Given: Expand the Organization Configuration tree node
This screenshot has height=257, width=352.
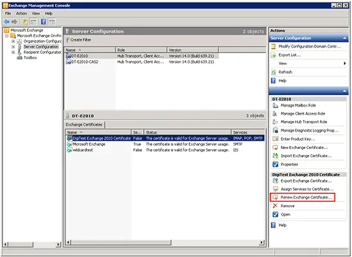Looking at the screenshot, I should tap(13, 41).
